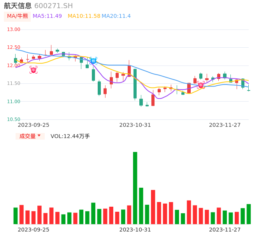Toggle the MA20:11.4 legend line
The height and width of the screenshot is (235, 267).
[116, 16]
